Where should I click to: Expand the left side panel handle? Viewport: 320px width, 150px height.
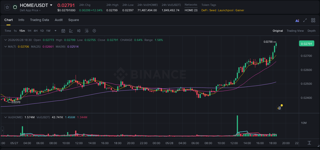2,131
